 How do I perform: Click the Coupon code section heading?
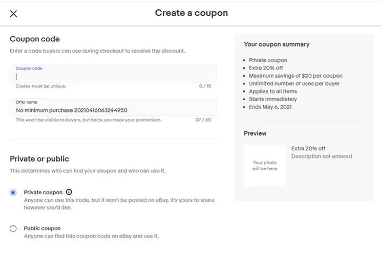pos(35,39)
